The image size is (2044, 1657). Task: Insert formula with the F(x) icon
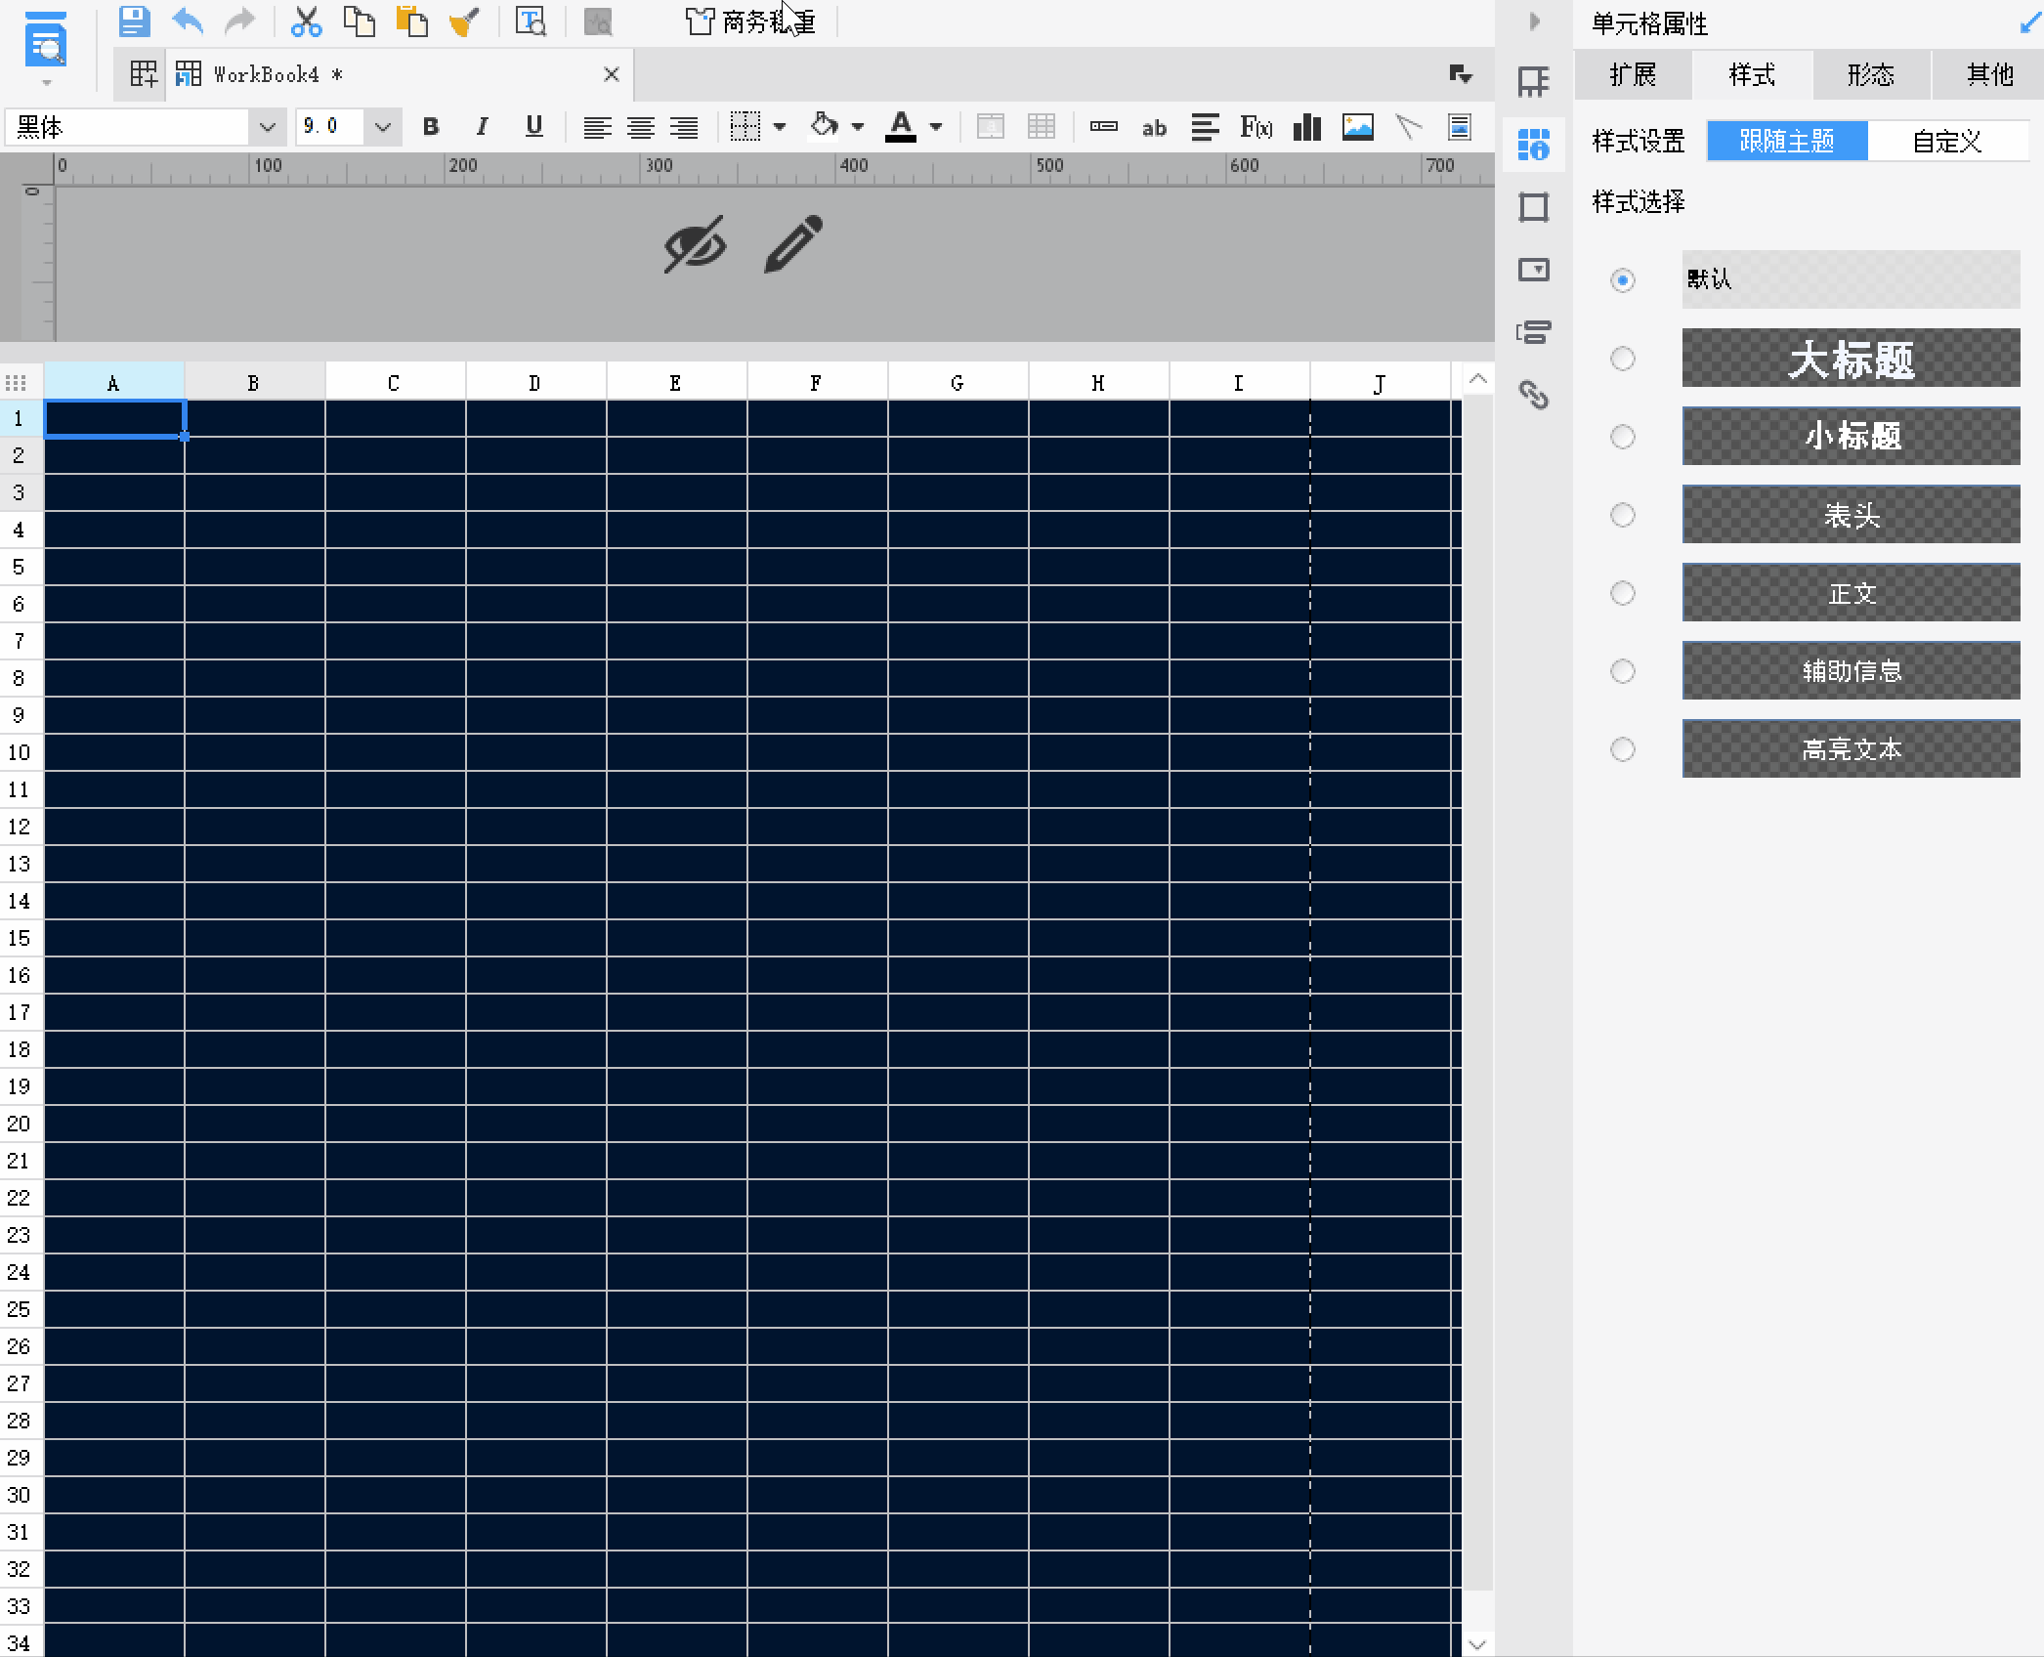[x=1256, y=127]
